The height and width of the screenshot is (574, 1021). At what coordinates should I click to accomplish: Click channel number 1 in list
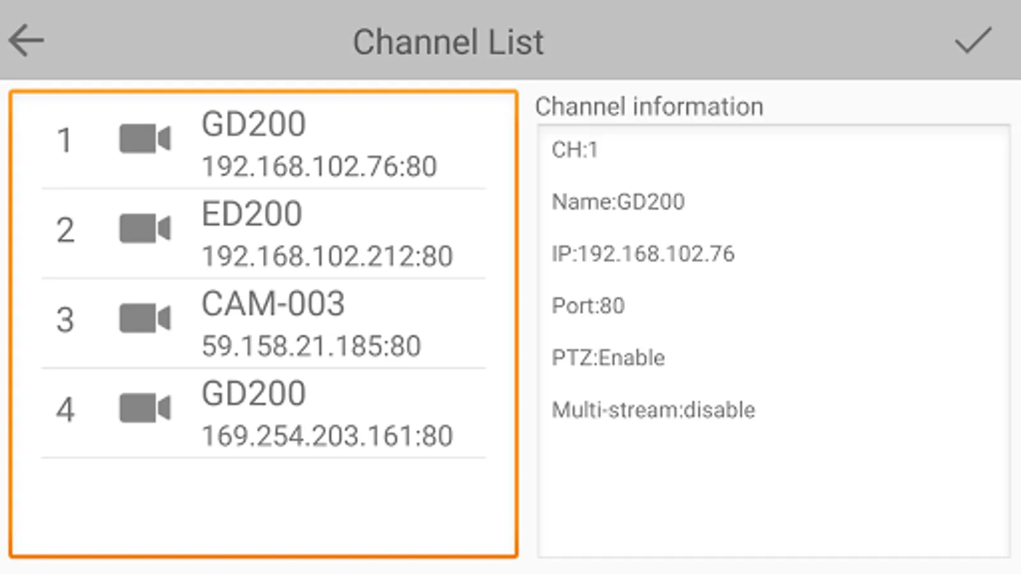pos(64,140)
